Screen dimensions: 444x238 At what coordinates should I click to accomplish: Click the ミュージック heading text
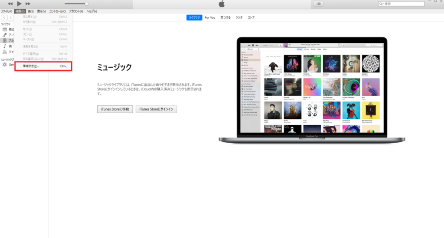coord(114,67)
